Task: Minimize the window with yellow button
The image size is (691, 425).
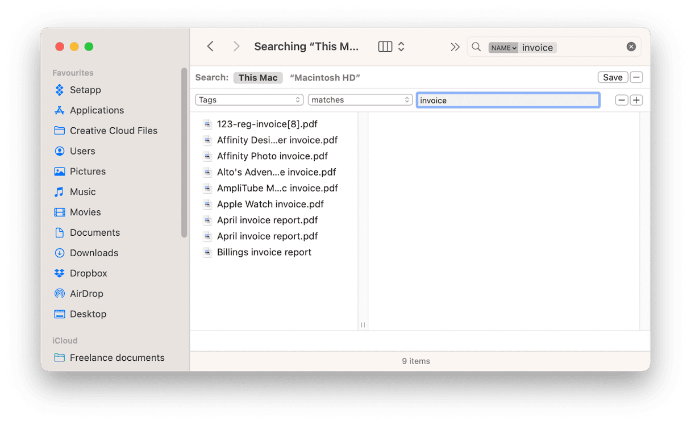Action: pyautogui.click(x=74, y=47)
